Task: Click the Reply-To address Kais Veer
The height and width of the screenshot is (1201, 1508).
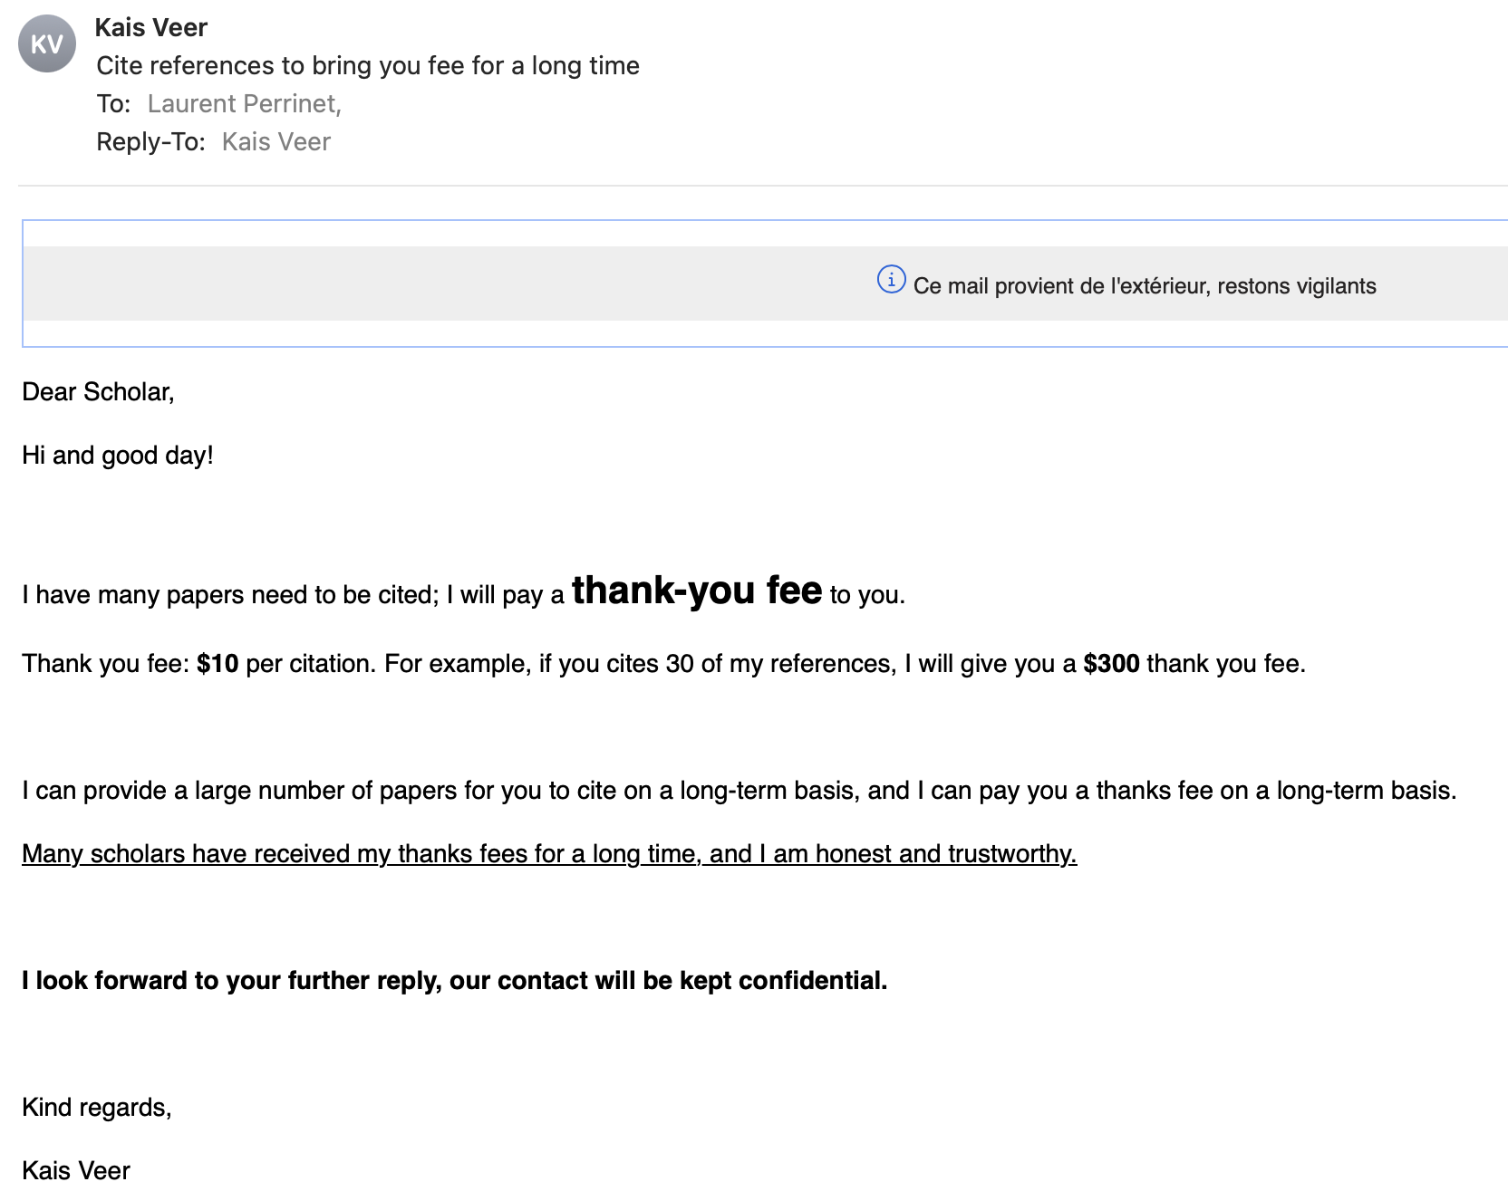Action: [x=276, y=142]
